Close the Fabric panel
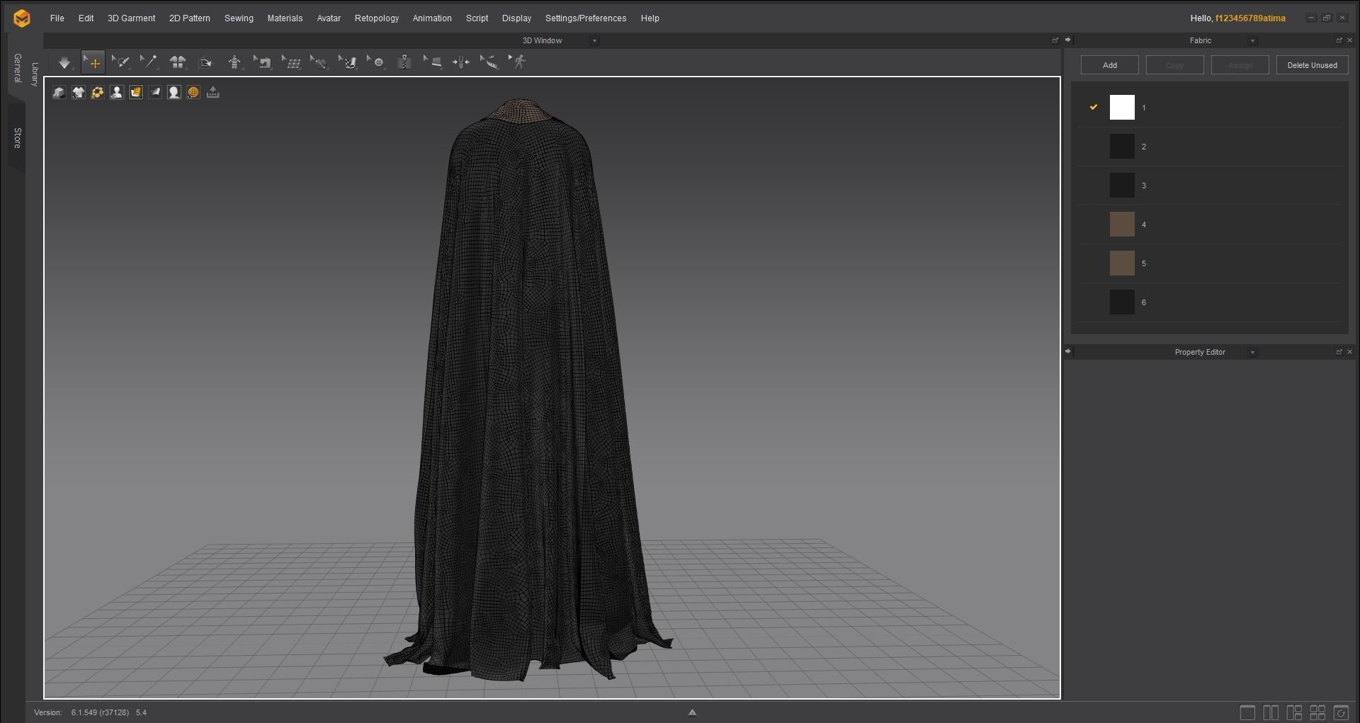This screenshot has width=1360, height=723. tap(1349, 40)
